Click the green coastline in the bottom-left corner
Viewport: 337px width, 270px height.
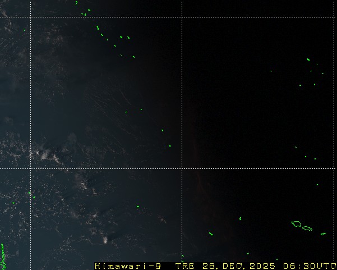coord(3,256)
